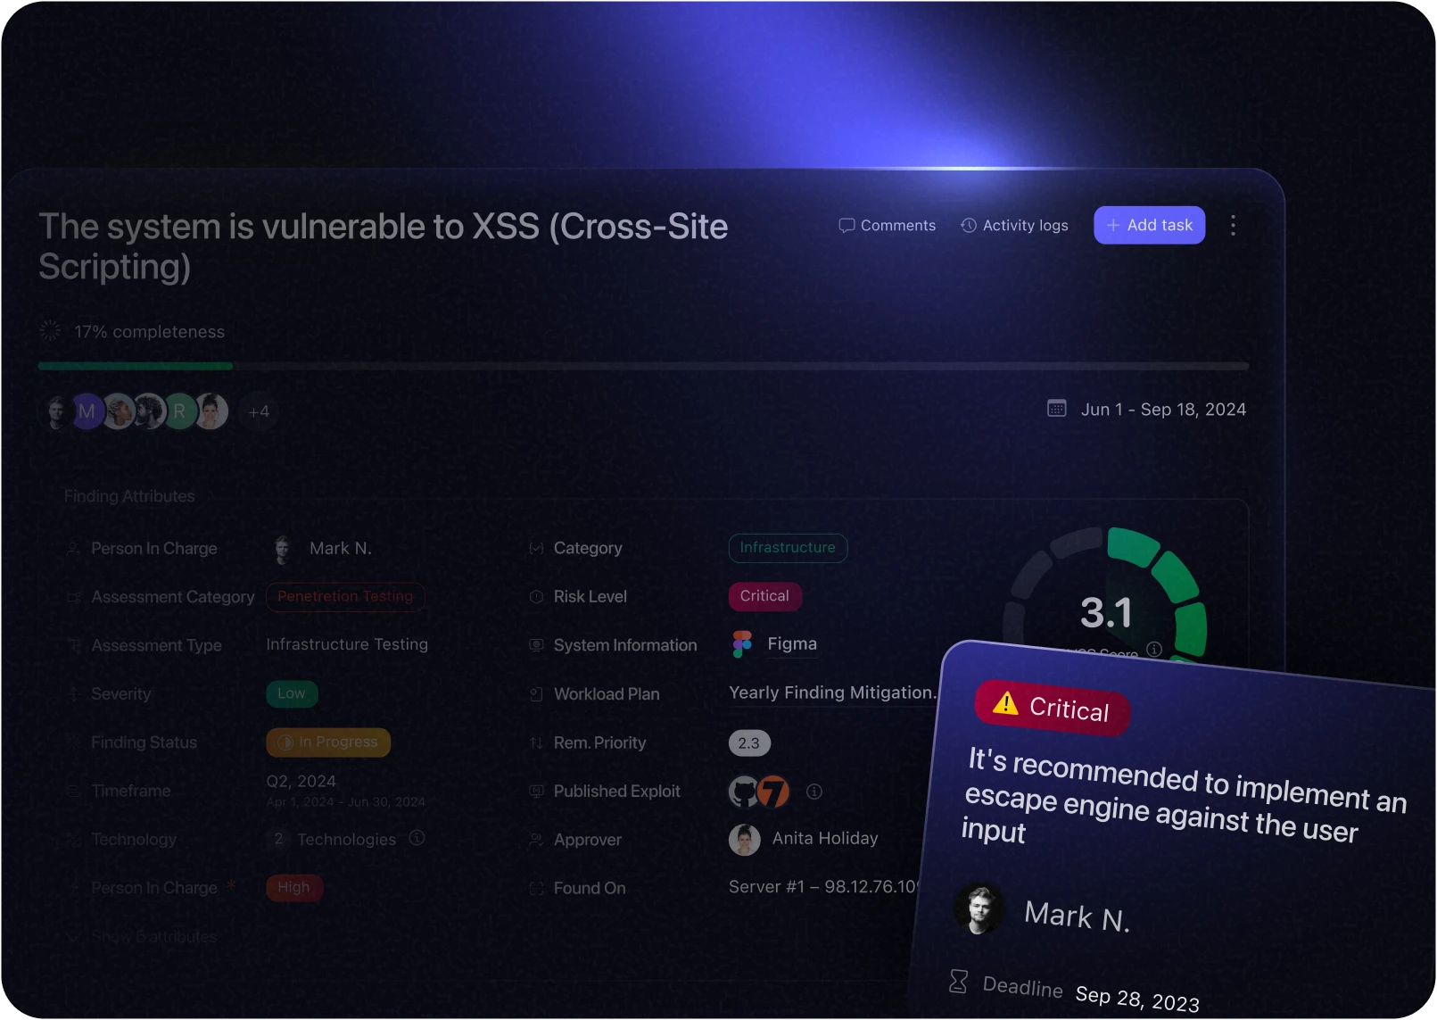Screen dimensions: 1437x1020
Task: Open the Figma system information link
Action: click(792, 644)
